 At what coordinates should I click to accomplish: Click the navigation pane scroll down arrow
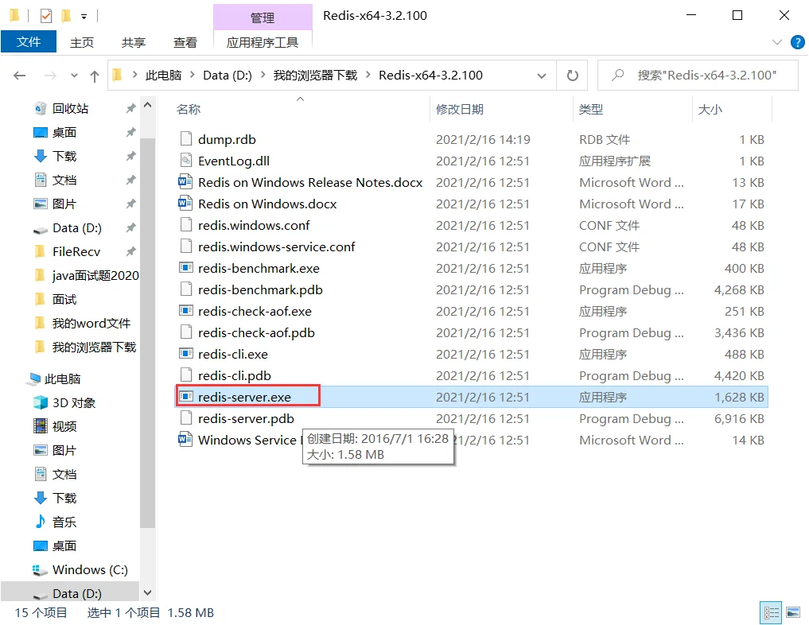coord(147,592)
